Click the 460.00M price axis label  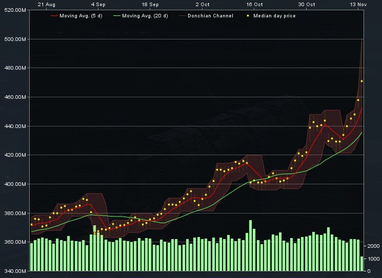click(15, 97)
